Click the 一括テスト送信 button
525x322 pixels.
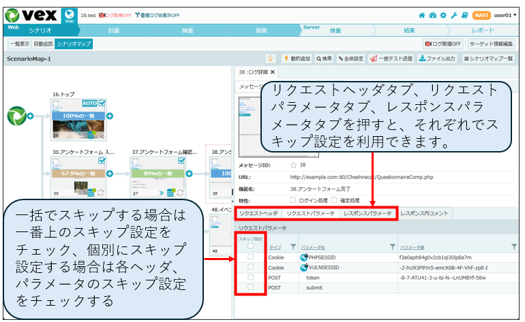(x=391, y=59)
